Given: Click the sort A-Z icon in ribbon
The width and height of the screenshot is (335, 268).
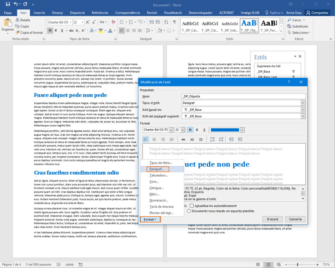Looking at the screenshot, I should pyautogui.click(x=167, y=22).
